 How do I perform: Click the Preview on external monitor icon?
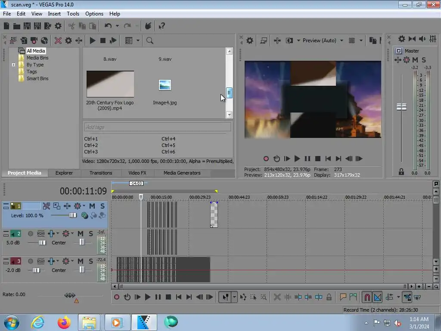[x=264, y=41]
